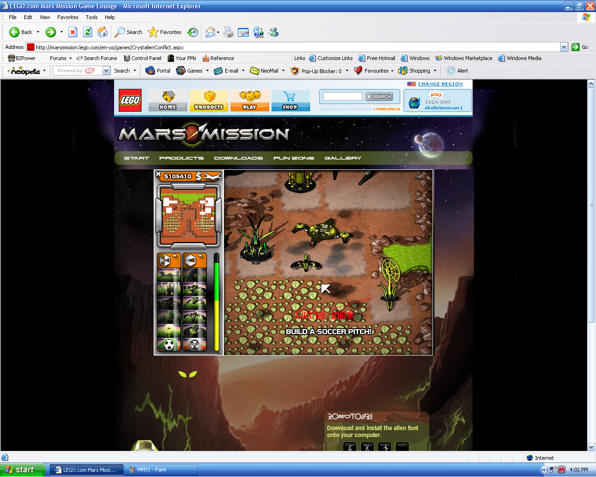Open the LEGO Products brick icon
Viewport: 596px width, 477px height.
point(209,100)
